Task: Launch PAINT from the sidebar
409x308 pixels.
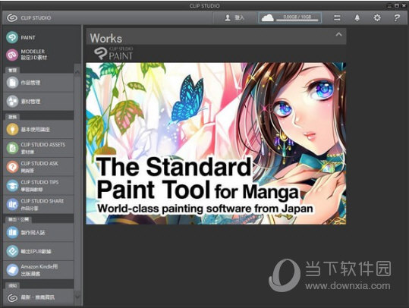Action: click(21, 37)
